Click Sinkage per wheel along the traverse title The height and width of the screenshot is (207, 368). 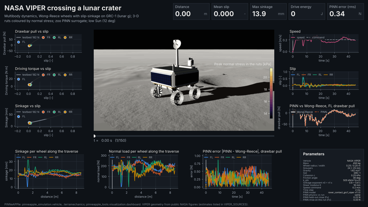(47, 152)
